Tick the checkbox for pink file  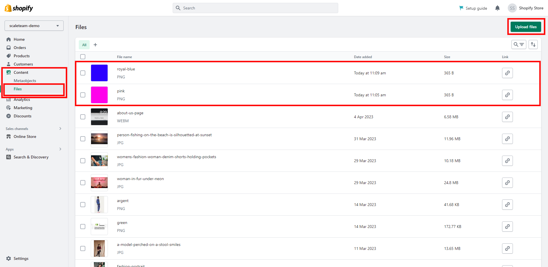tap(83, 95)
